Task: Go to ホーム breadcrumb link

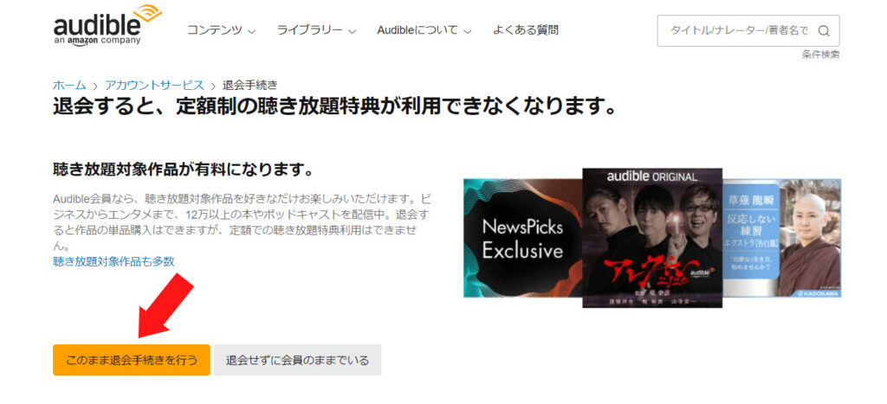Action: click(69, 86)
